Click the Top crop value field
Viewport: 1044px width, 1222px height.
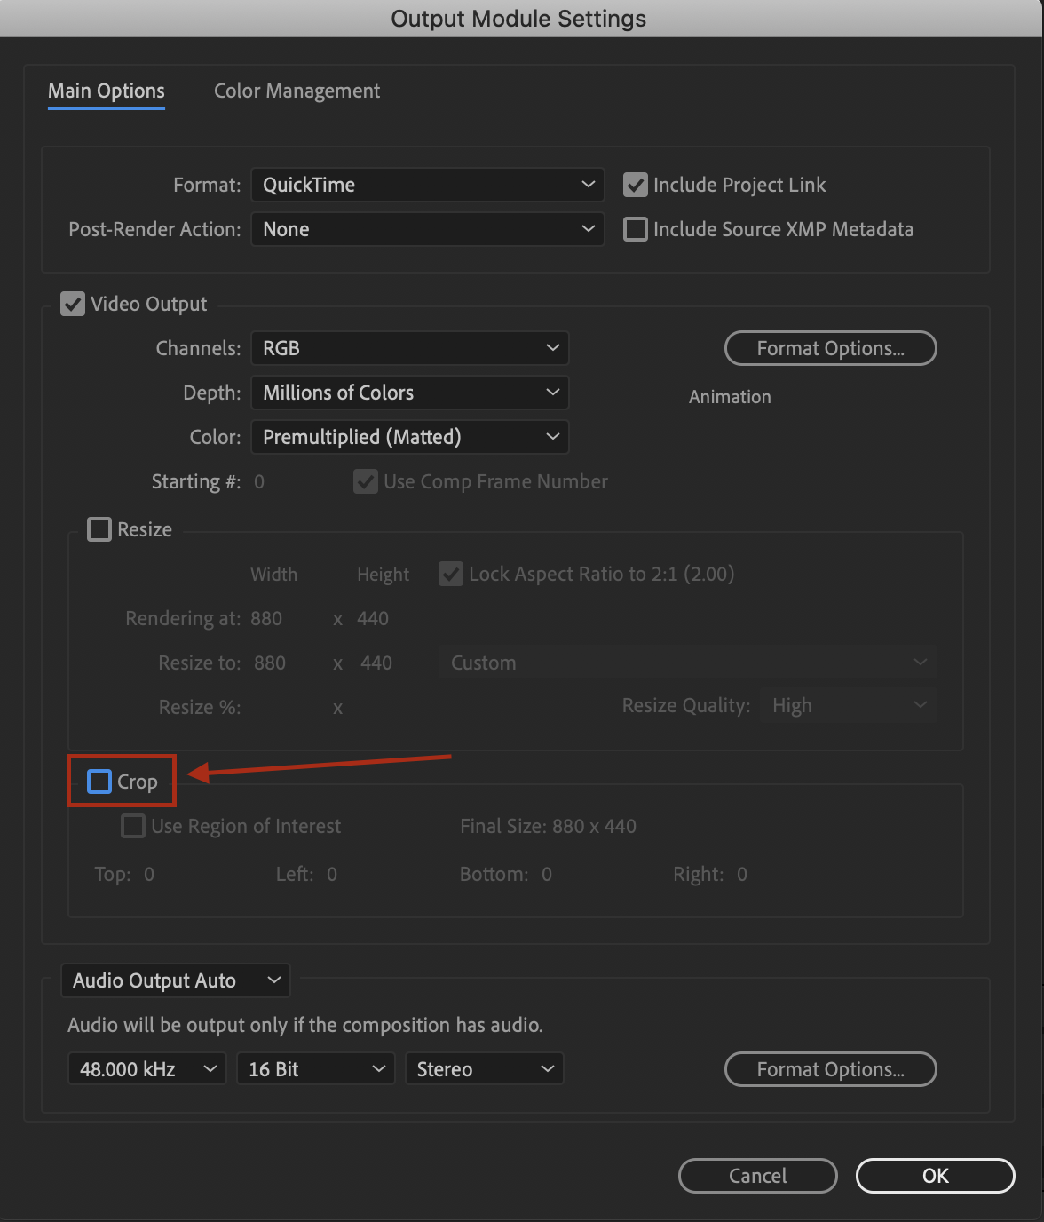[149, 874]
